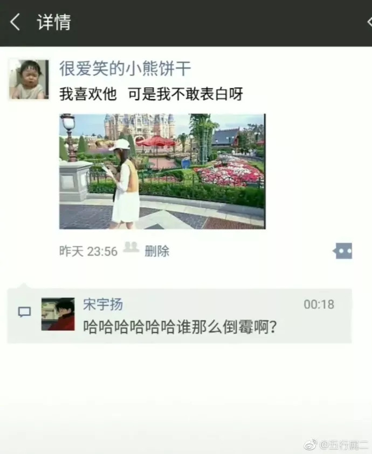Tap the @五行属二 watermark text

click(344, 445)
